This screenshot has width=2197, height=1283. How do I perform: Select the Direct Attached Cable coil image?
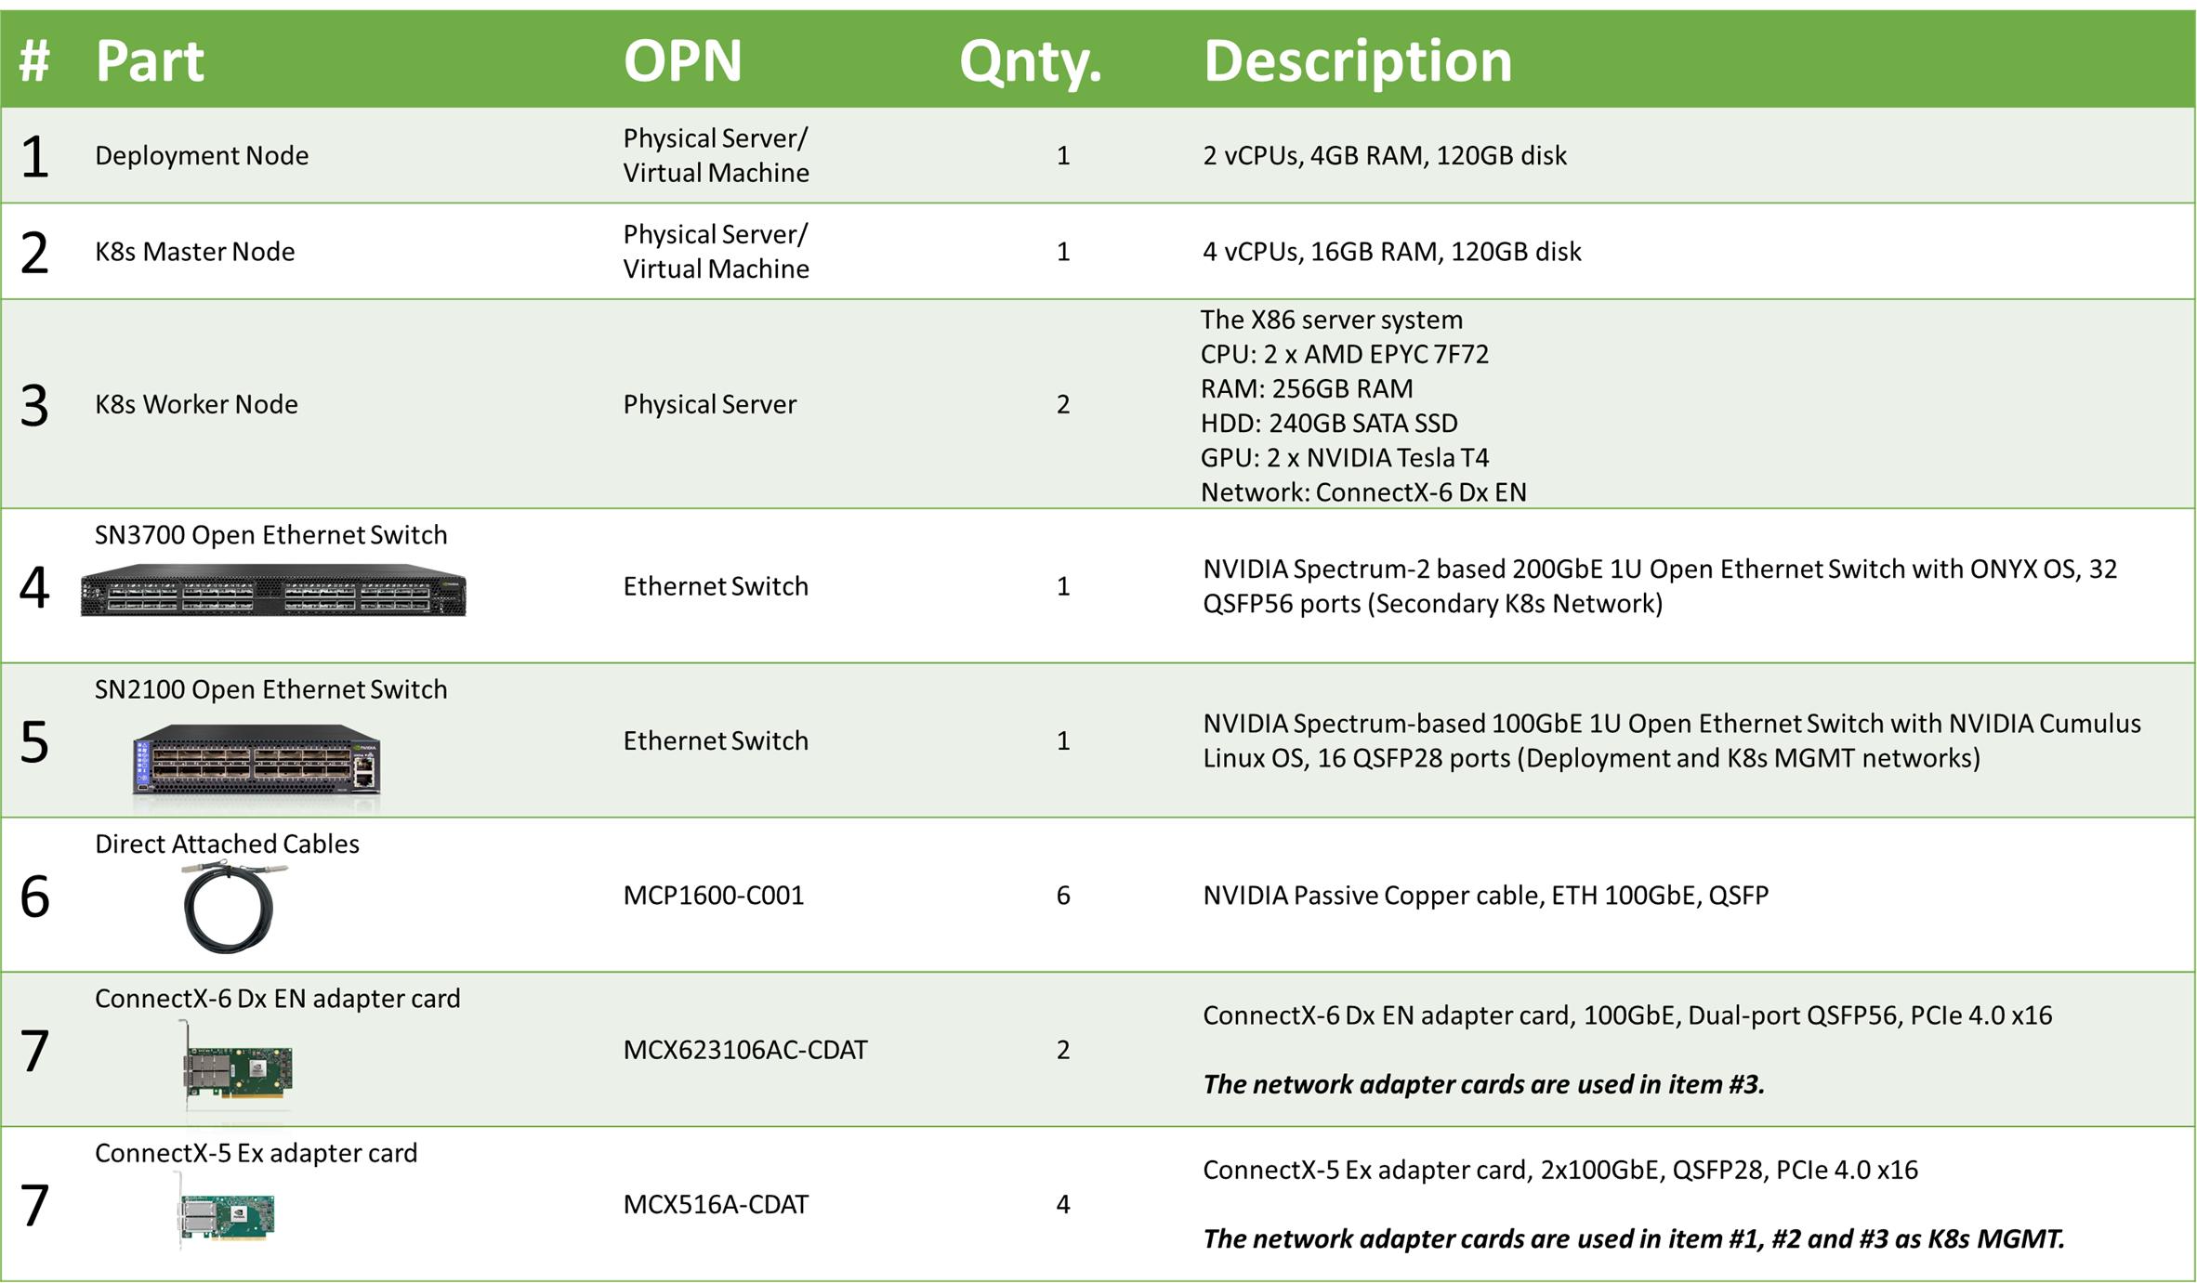point(232,907)
